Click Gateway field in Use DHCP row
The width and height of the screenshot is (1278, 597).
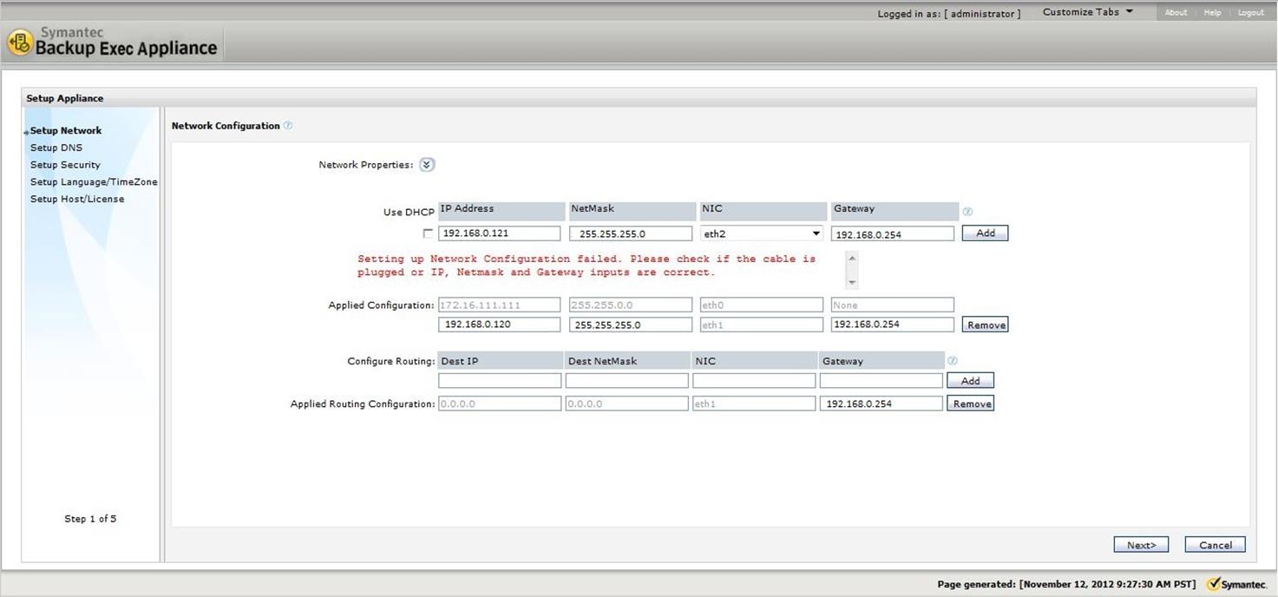893,233
